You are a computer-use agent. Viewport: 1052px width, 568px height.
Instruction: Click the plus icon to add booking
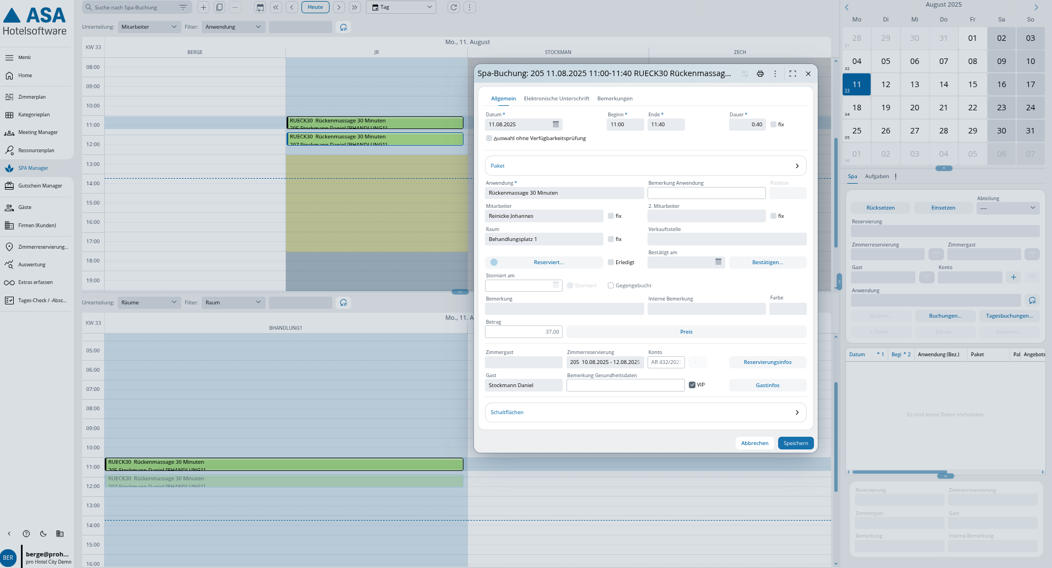[x=203, y=8]
